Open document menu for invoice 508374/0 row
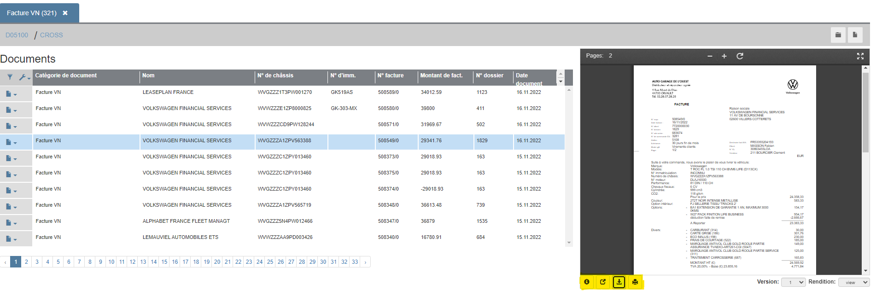The width and height of the screenshot is (876, 302). pyautogui.click(x=12, y=191)
